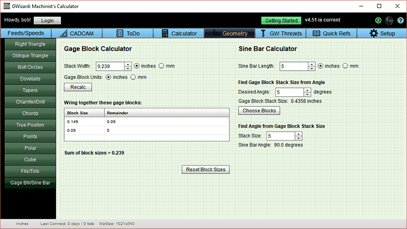Increase Sine Bar Length with up arrow

(x=311, y=64)
